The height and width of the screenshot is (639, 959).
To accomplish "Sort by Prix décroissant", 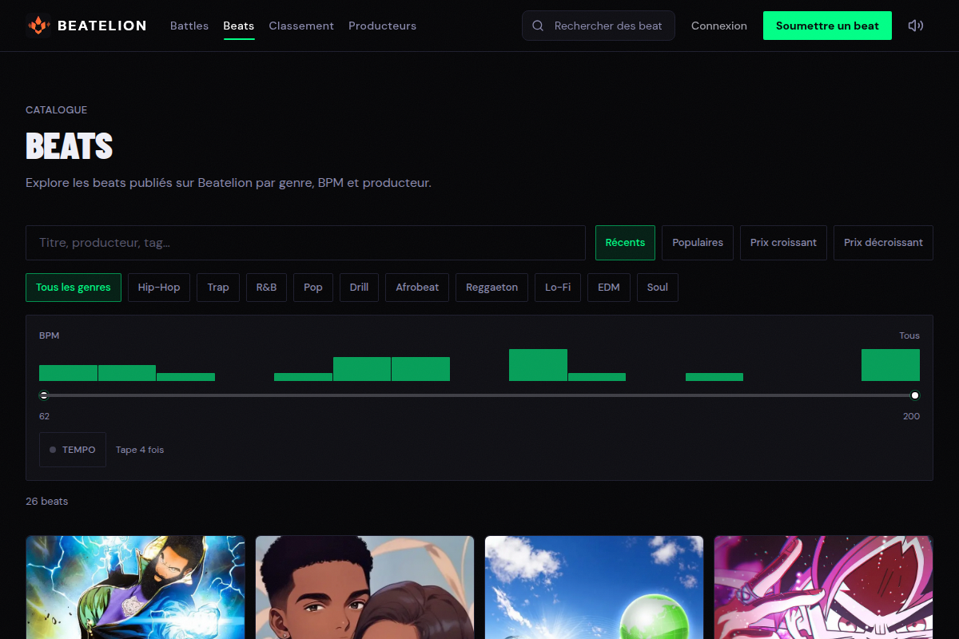I will (883, 243).
